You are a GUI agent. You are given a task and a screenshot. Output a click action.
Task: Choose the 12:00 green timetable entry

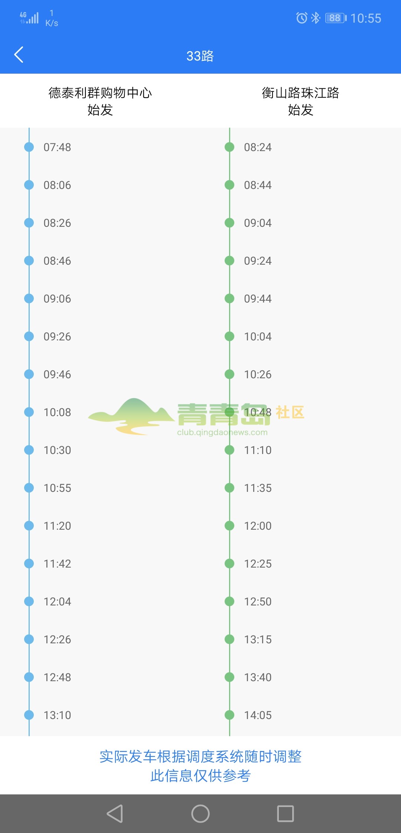[x=258, y=526]
